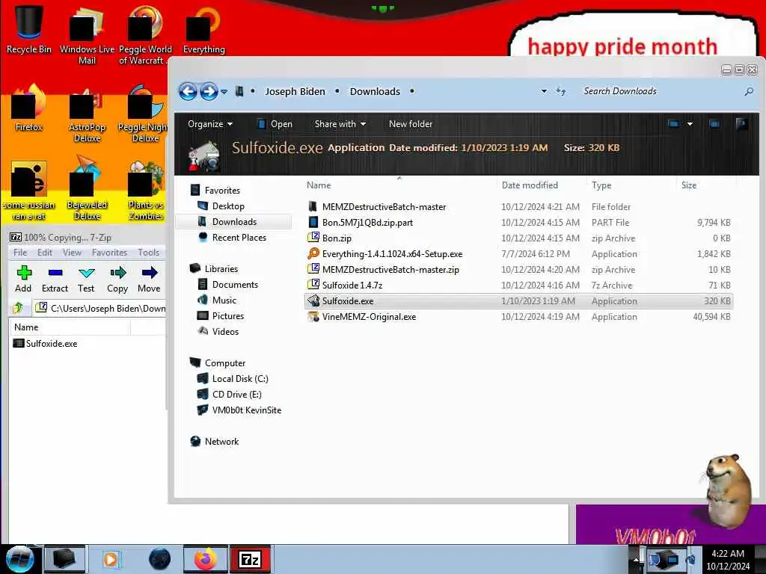The height and width of the screenshot is (574, 766).
Task: Click the media player taskbar icon
Action: 111,559
